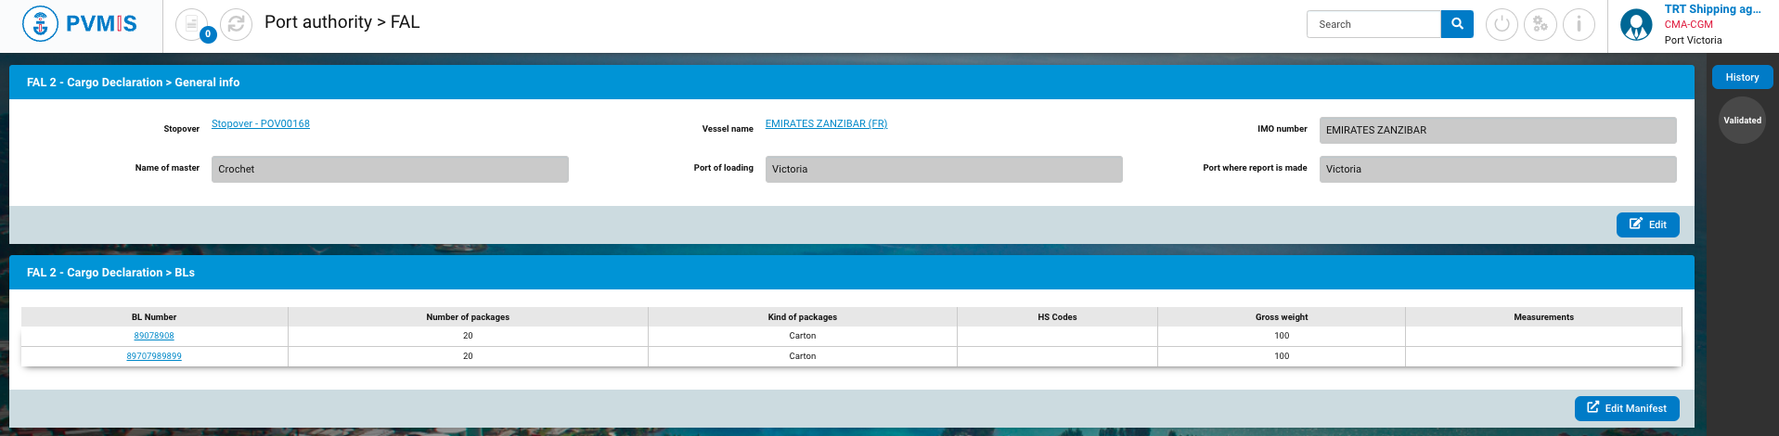1779x436 pixels.
Task: Click into the Search text field
Action: click(1373, 24)
